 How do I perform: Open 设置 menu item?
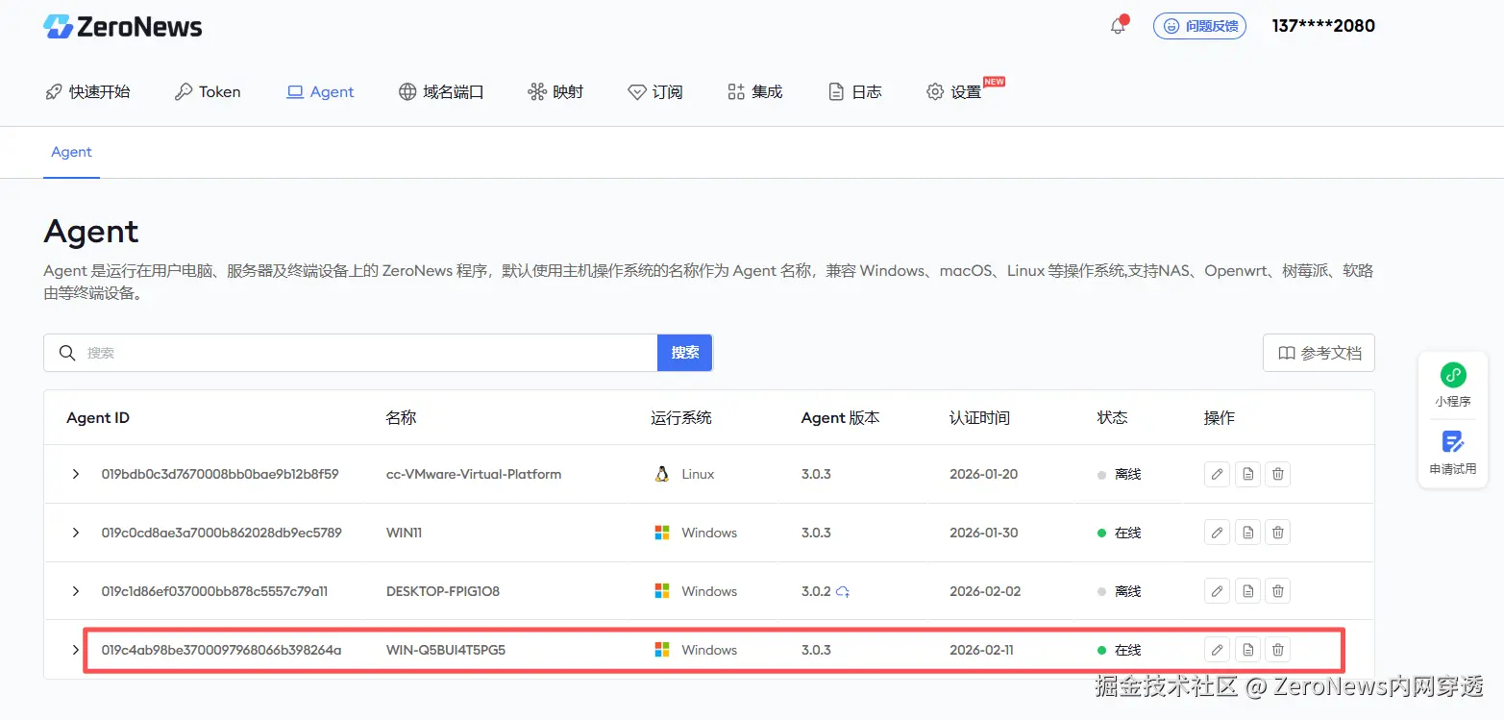[x=954, y=92]
